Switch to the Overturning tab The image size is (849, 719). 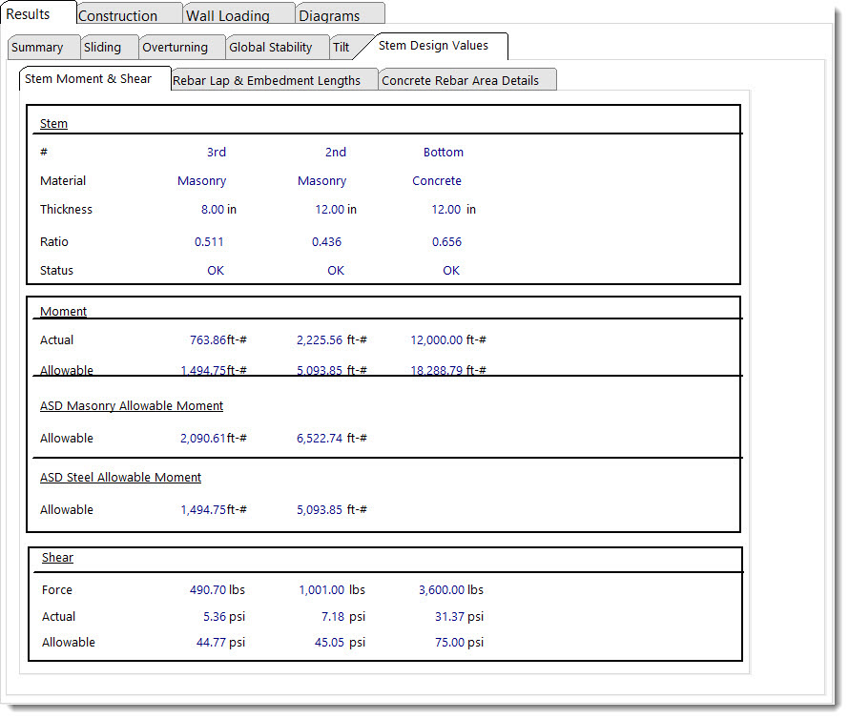[x=176, y=48]
